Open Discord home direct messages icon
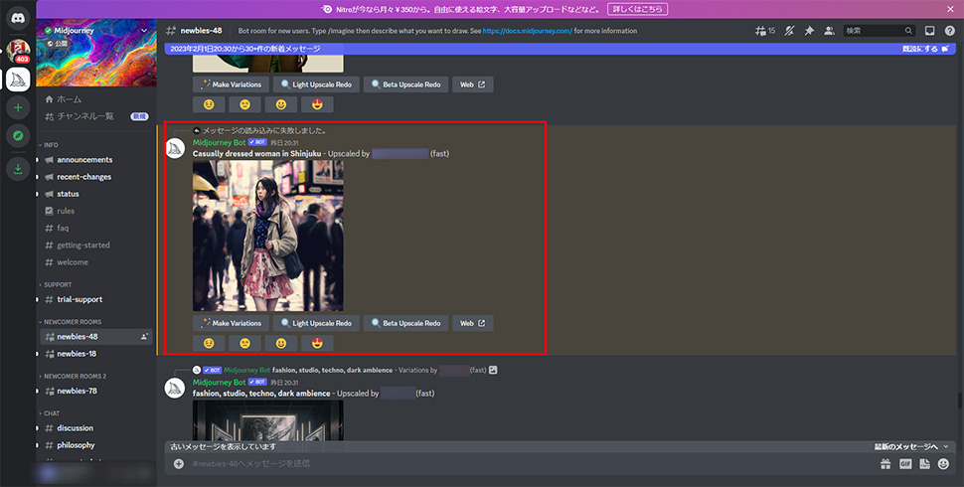 tap(18, 19)
